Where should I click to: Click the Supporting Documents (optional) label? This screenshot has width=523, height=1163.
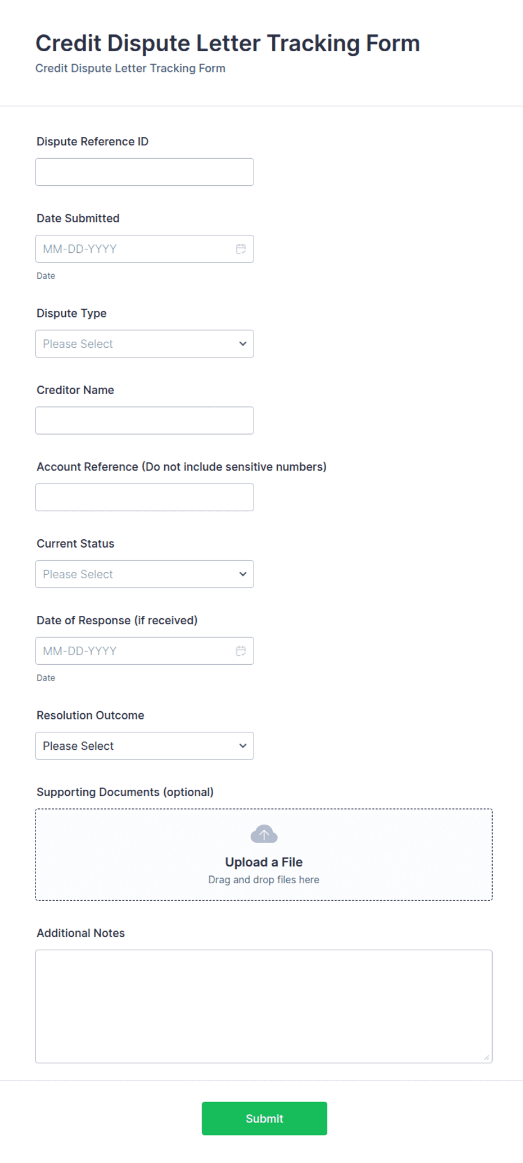coord(125,792)
